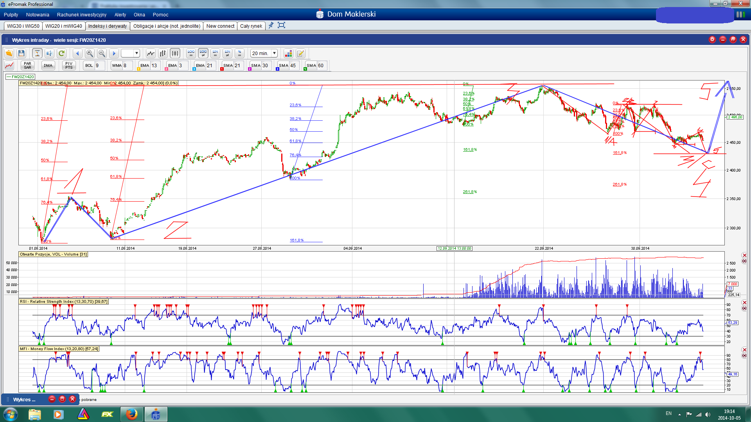Screen dimensions: 751x422
Task: Click the save chart floppy icon
Action: 22,54
